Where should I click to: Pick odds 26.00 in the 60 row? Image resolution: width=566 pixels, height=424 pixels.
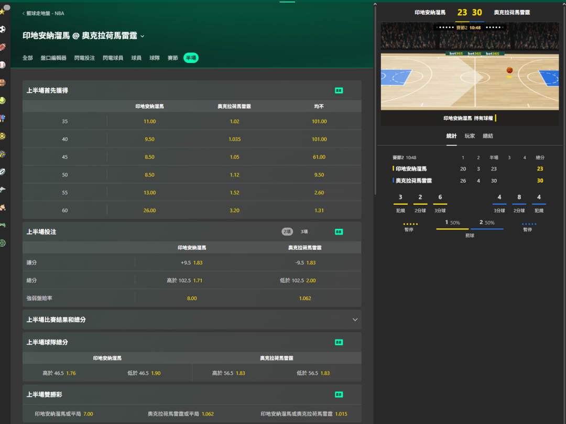(150, 210)
